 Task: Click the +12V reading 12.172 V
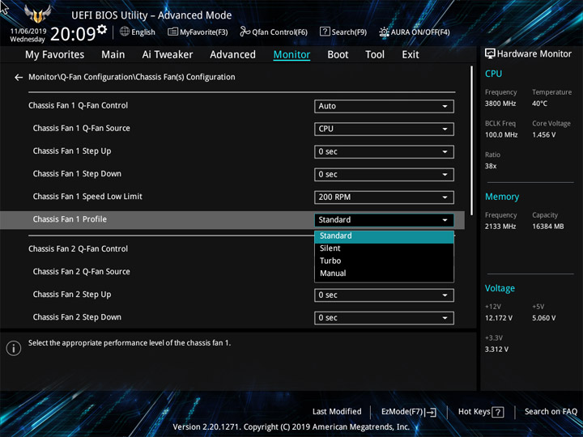499,318
